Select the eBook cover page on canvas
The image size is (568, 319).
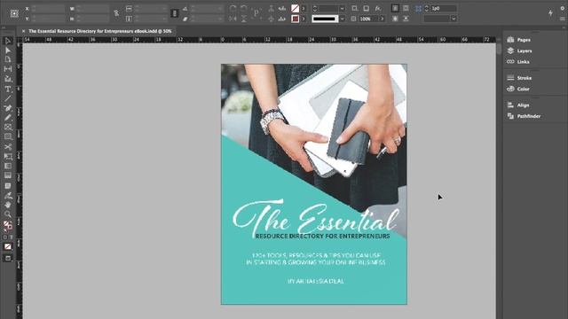314,184
